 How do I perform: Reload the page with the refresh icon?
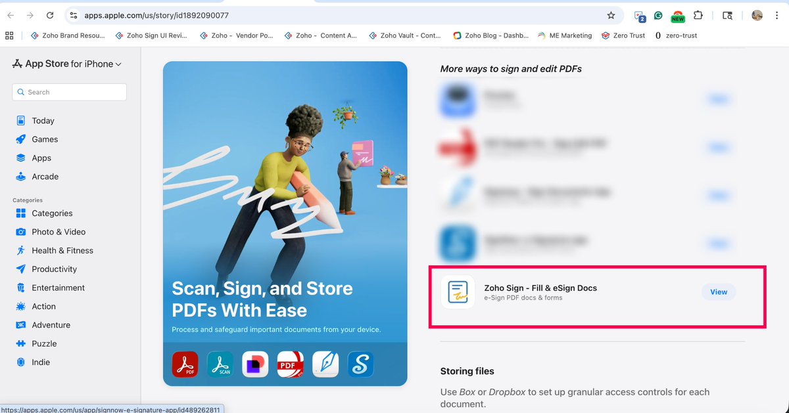51,15
